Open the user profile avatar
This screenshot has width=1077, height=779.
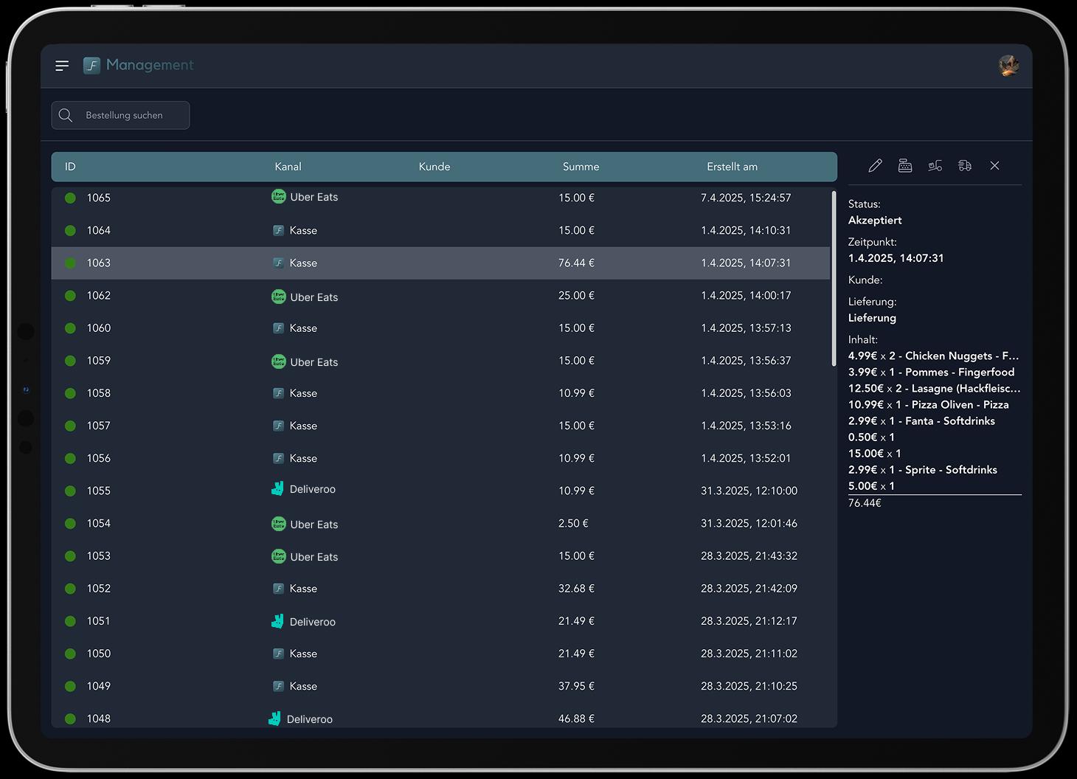1008,66
